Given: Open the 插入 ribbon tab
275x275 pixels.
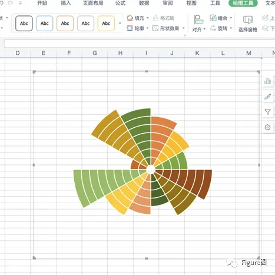Looking at the screenshot, I should [66, 3].
